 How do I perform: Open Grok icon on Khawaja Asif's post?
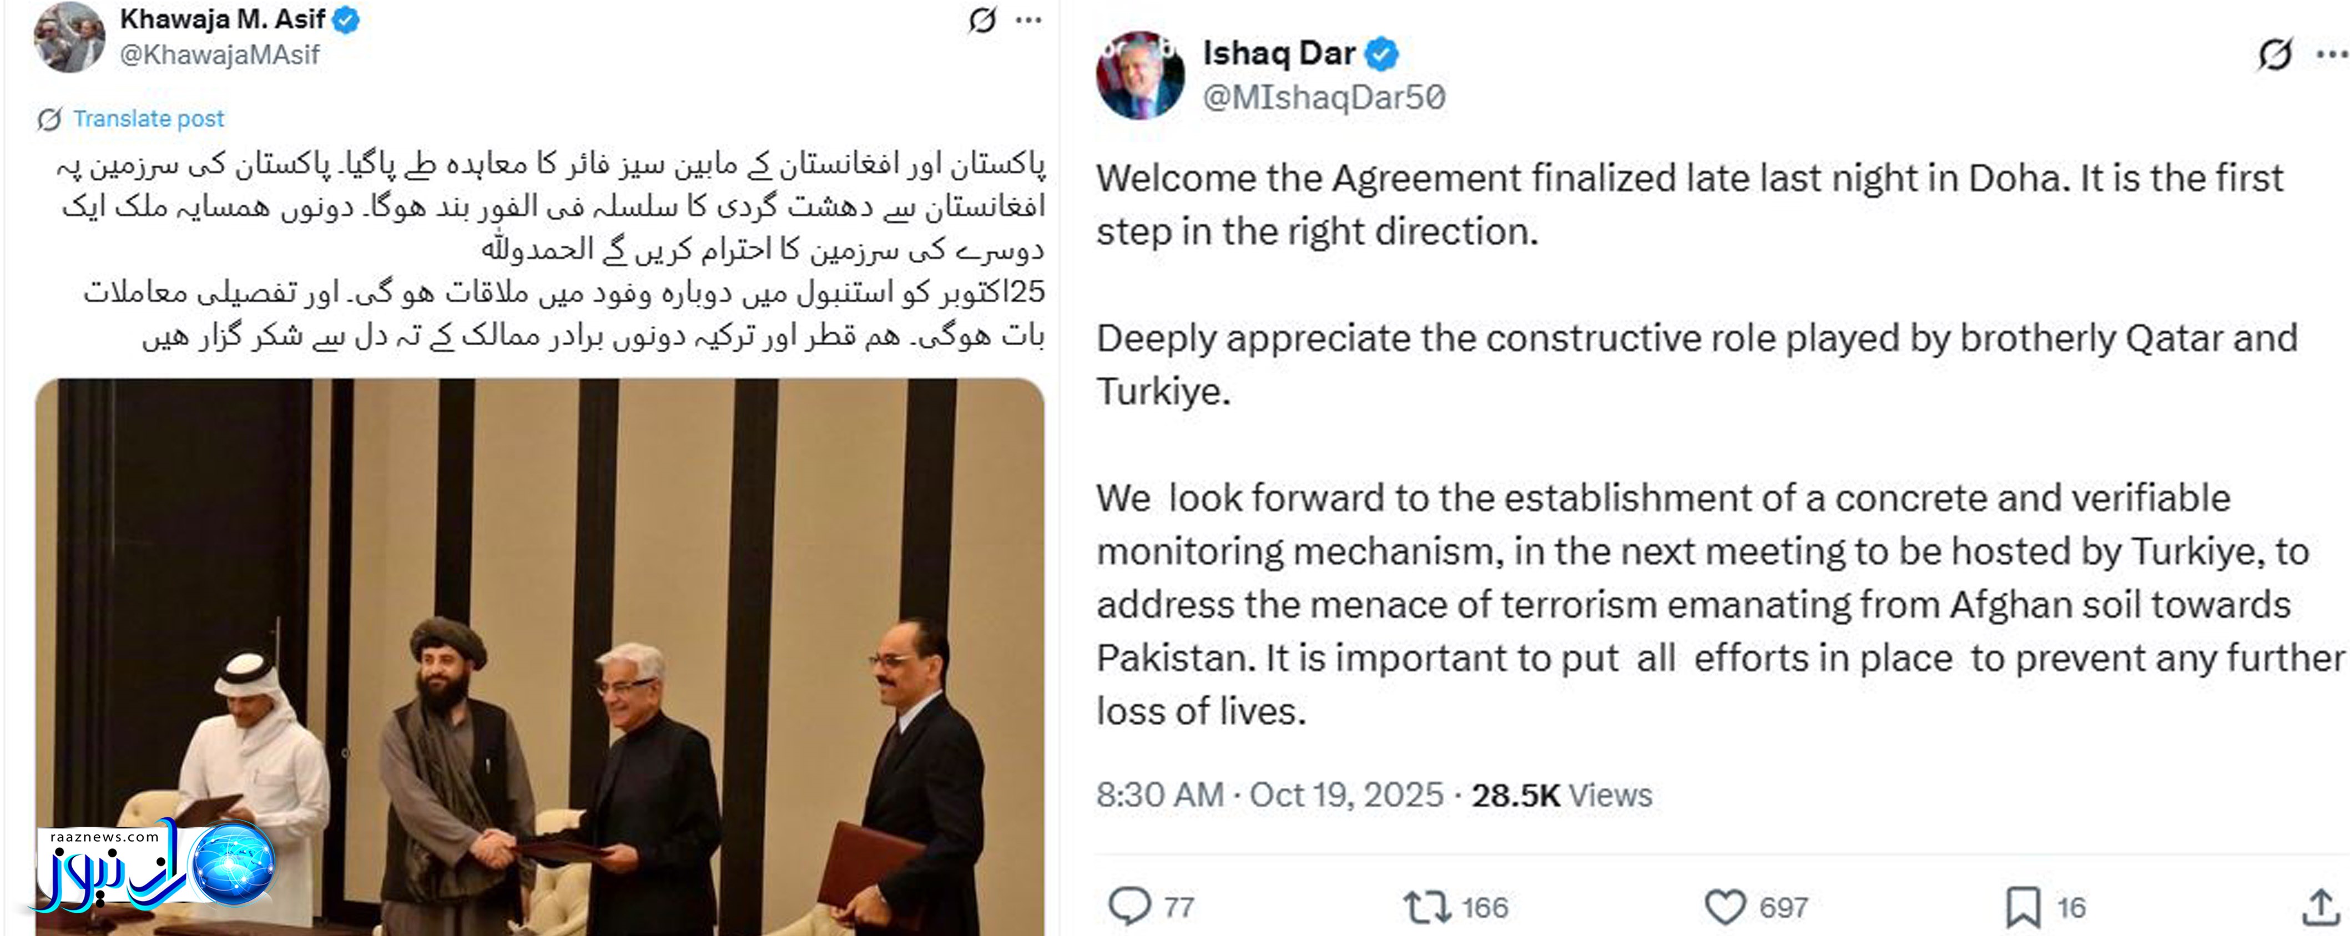point(982,20)
